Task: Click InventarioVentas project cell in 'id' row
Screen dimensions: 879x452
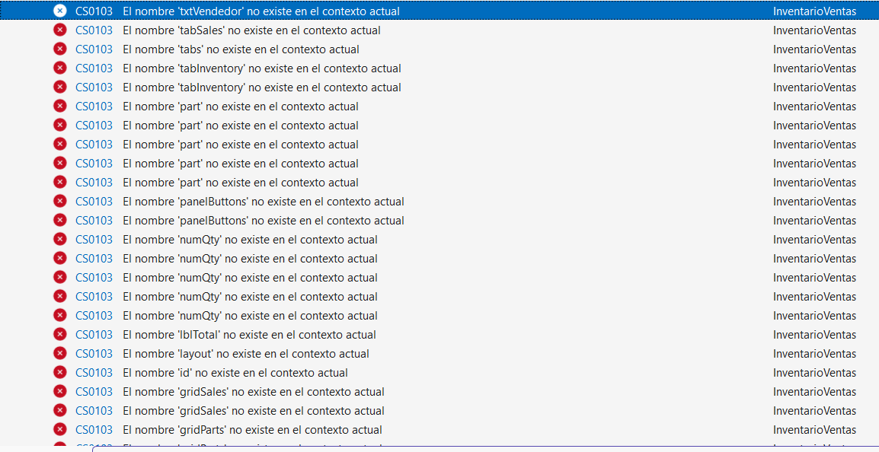Action: tap(814, 373)
